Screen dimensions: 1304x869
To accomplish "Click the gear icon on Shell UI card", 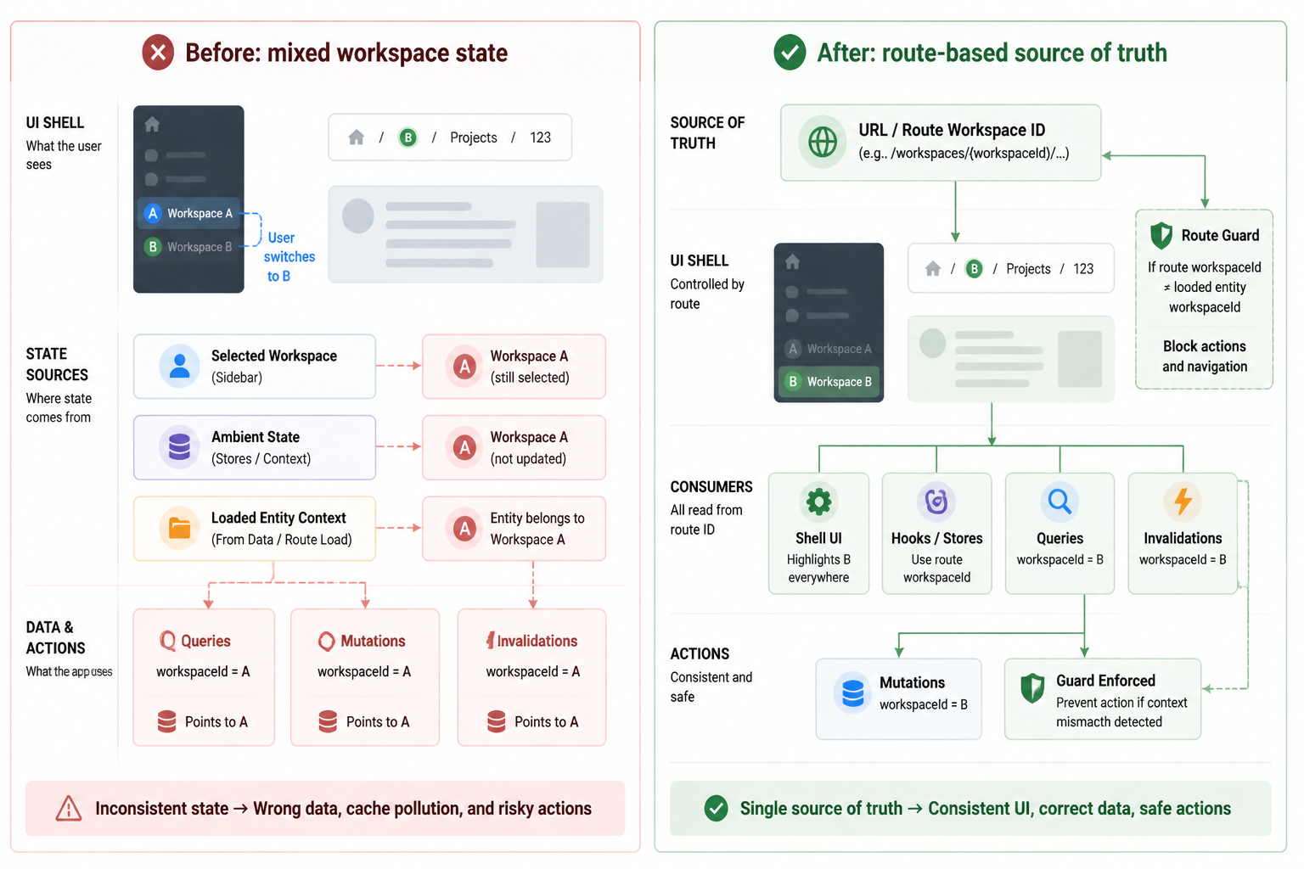I will 818,502.
